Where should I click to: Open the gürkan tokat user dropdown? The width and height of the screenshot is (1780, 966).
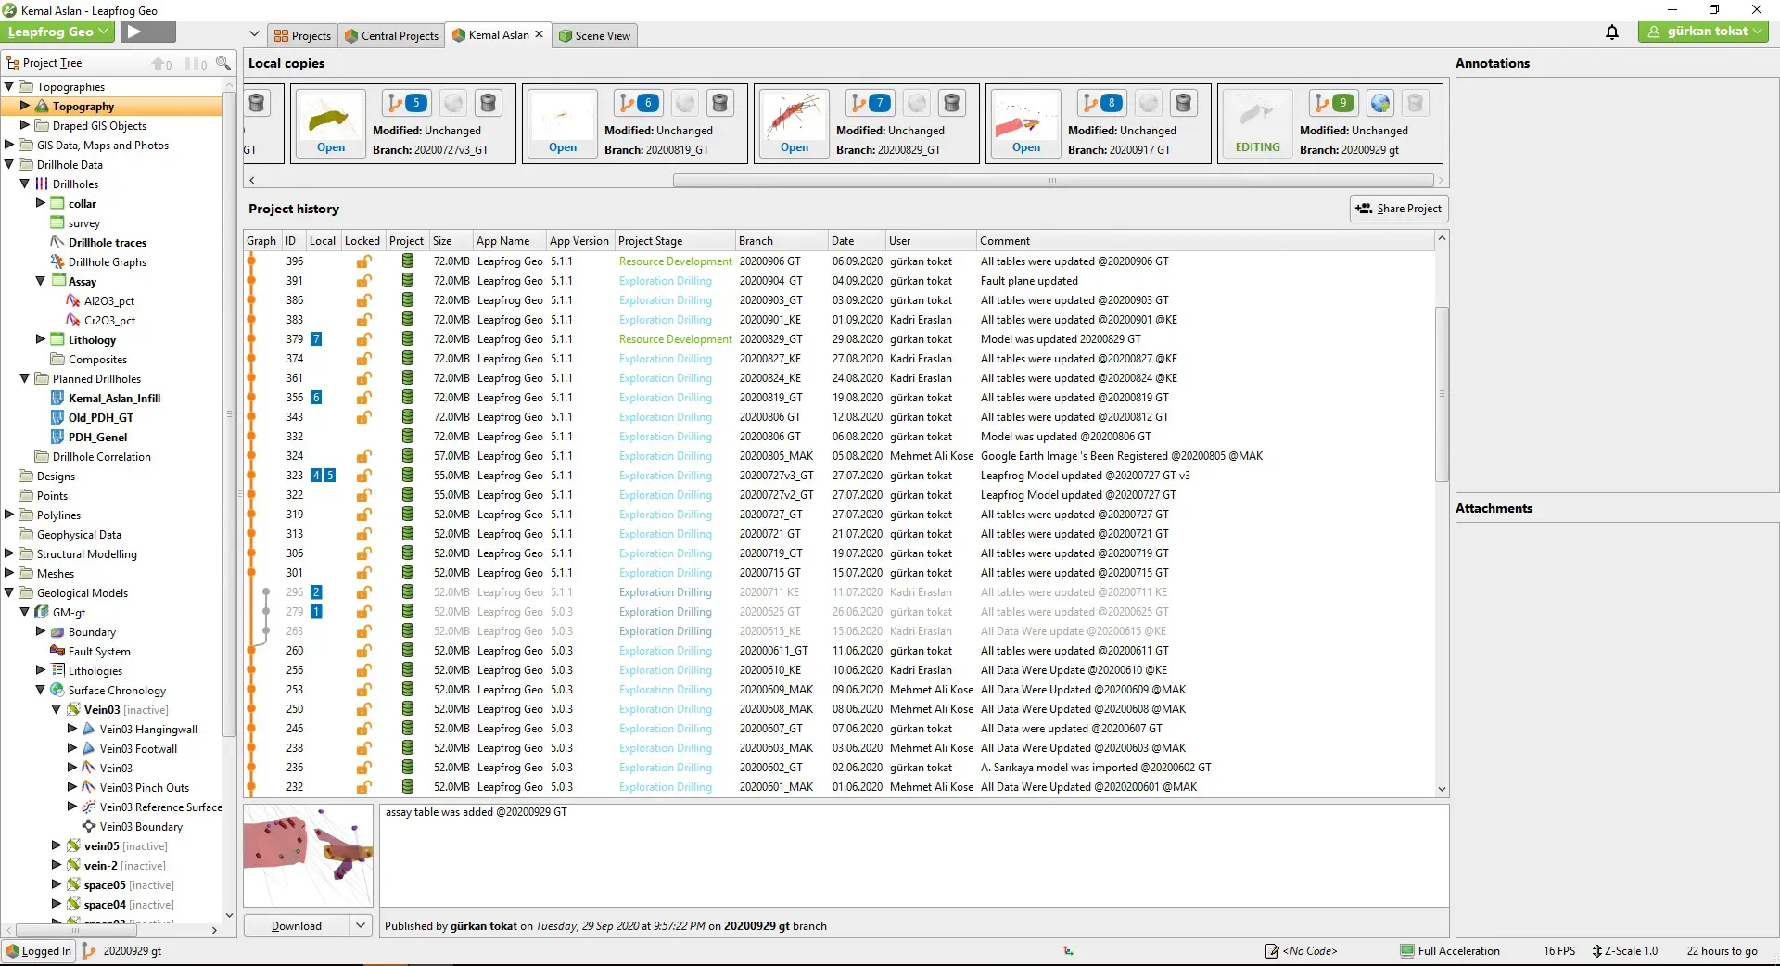[x=1703, y=32]
